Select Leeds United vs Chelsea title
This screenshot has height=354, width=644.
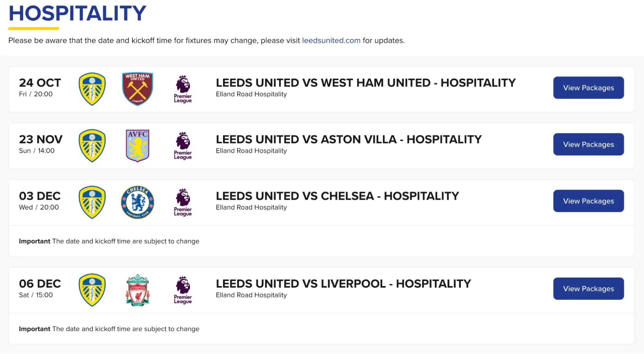tap(337, 196)
